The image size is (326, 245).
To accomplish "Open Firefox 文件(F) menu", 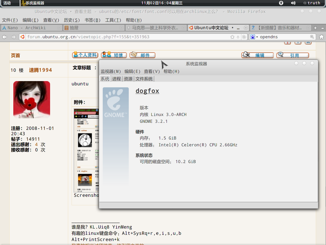I will click(10, 20).
